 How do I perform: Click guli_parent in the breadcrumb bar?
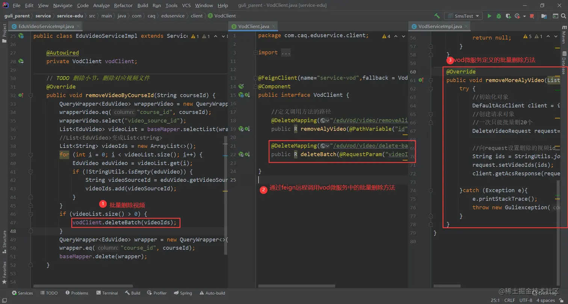point(17,16)
